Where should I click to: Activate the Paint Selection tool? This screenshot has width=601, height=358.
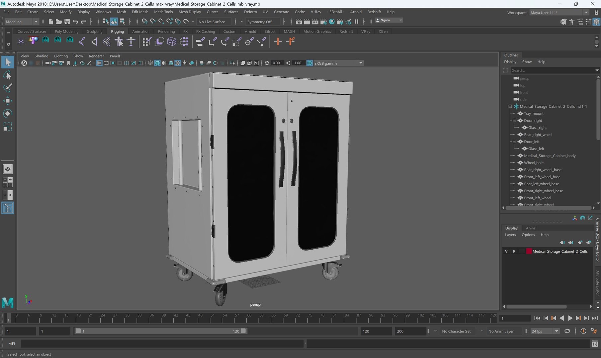(7, 88)
